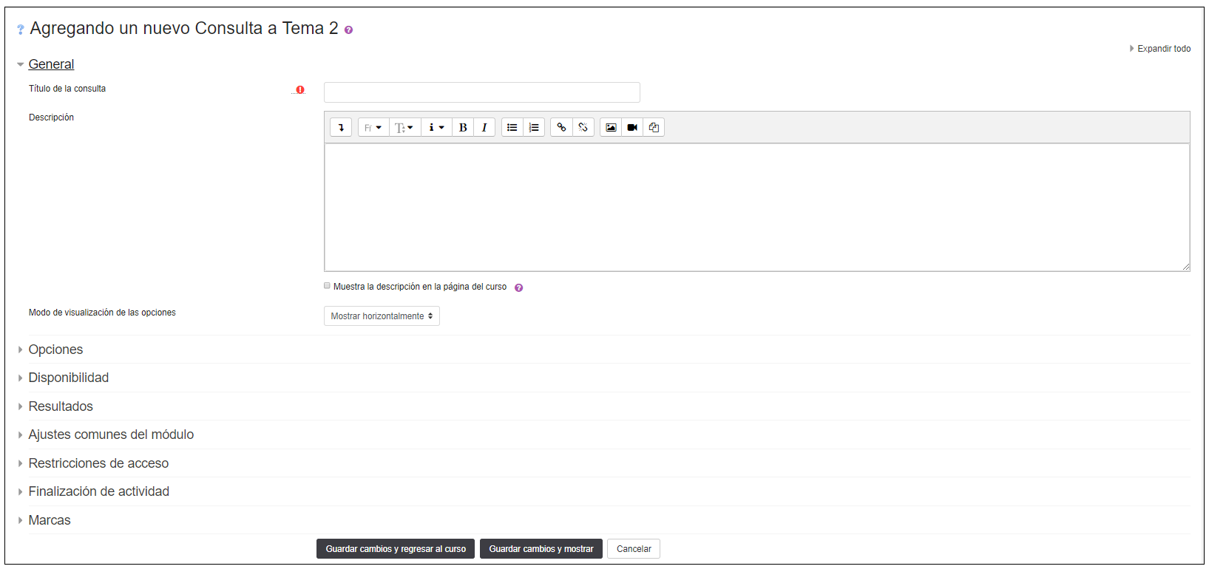The width and height of the screenshot is (1209, 569).
Task: Click the unlink icon in editor
Action: pos(583,128)
